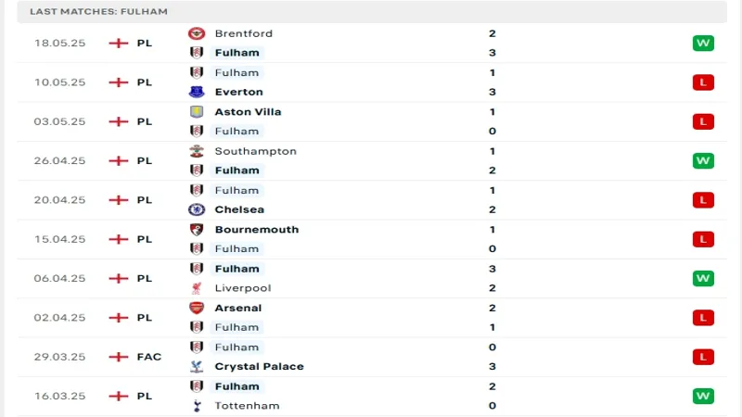Screen dimensions: 742x417
Task: Open the Crystal Palace team link
Action: pos(259,366)
